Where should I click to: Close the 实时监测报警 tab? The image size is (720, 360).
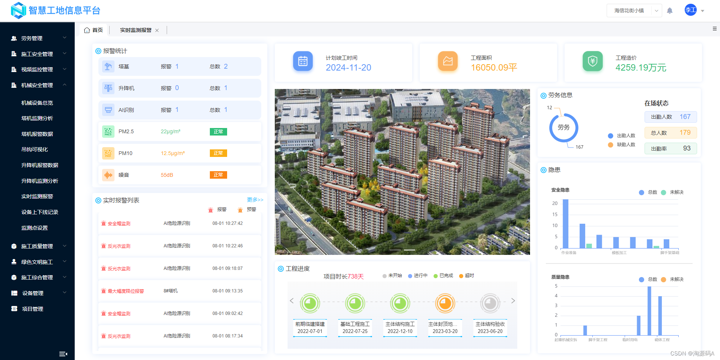point(157,30)
